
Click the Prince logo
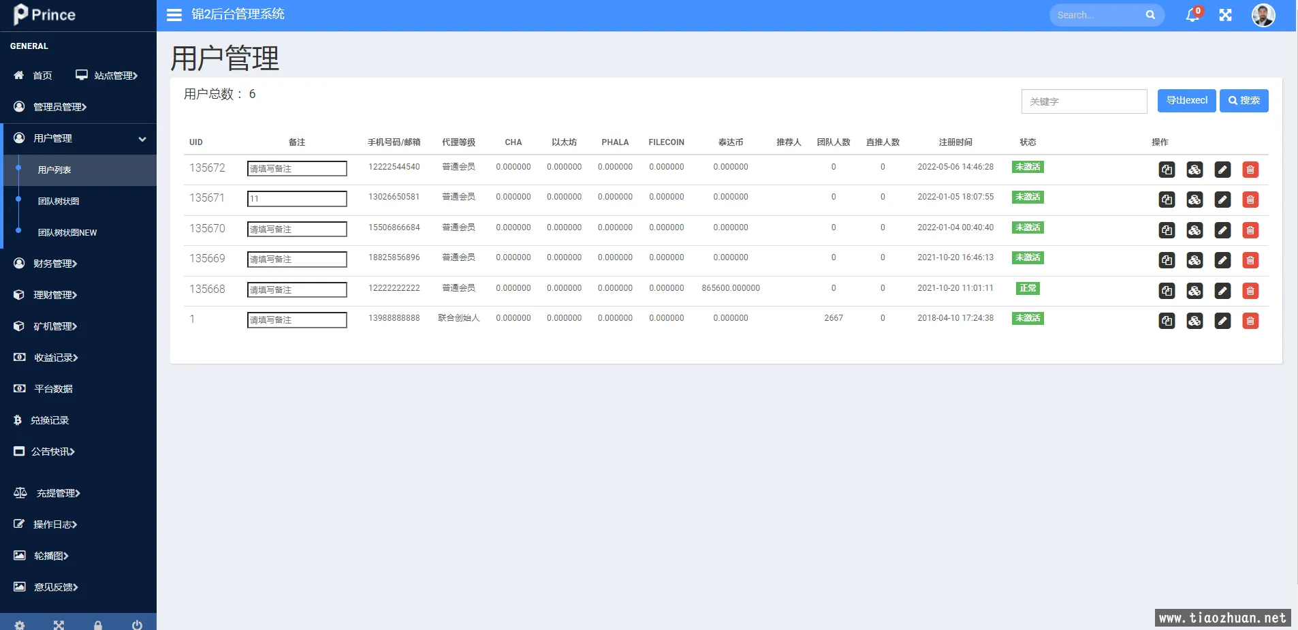point(44,14)
